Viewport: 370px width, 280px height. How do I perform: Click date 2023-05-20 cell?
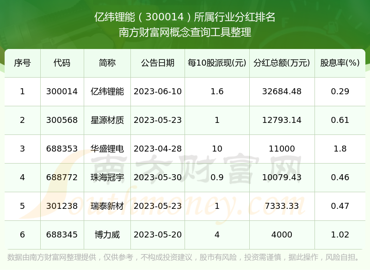[158, 235]
